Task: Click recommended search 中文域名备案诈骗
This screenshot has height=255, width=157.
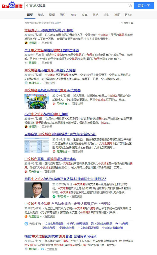Action: pos(112,228)
